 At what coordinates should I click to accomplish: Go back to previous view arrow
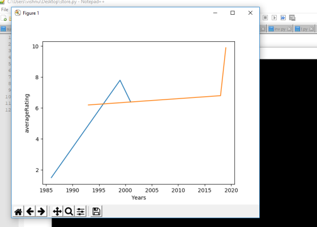[x=30, y=212]
